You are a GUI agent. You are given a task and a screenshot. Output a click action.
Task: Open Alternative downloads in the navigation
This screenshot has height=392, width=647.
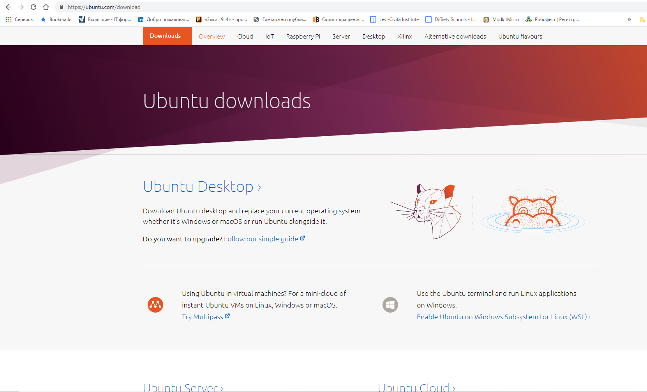click(x=455, y=36)
